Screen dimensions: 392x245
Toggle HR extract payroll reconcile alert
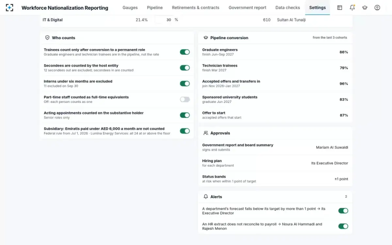click(x=343, y=226)
